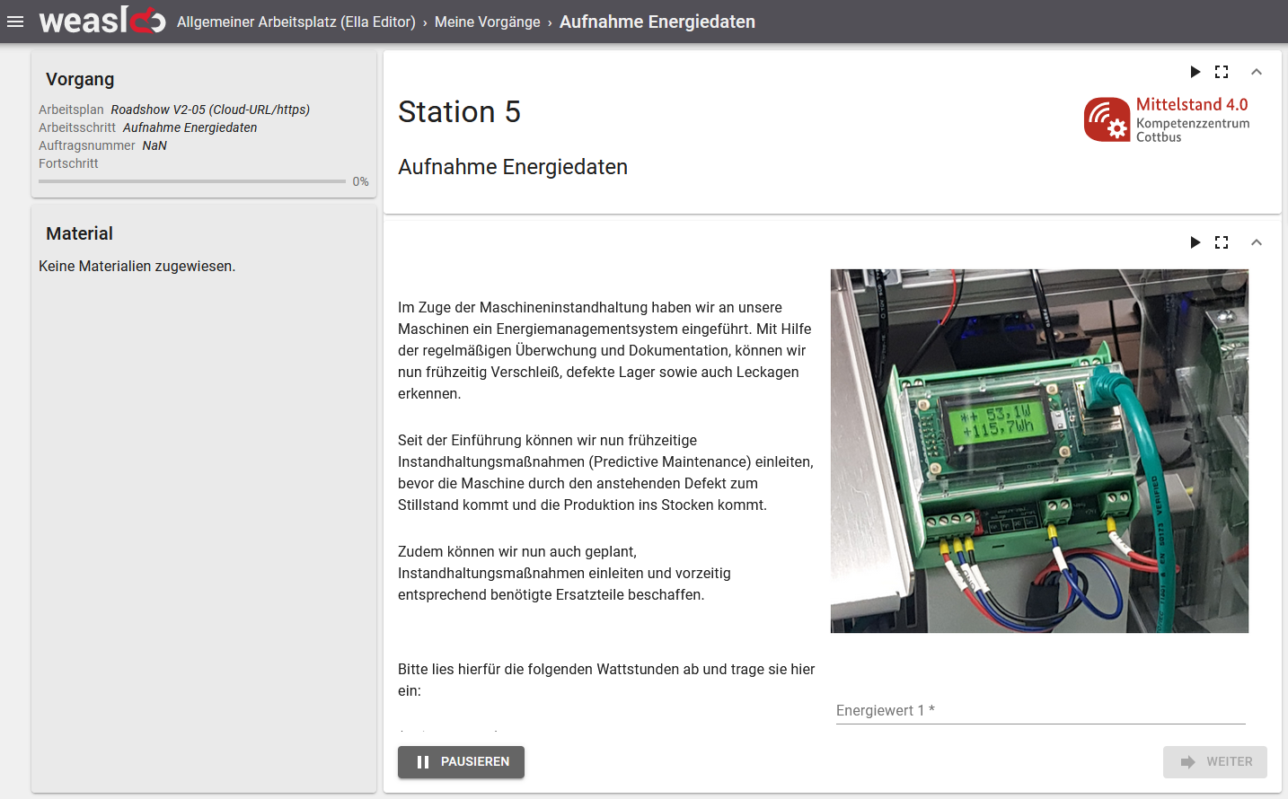Open the Roadshow V2-05 Cloud-URL link

pos(212,109)
